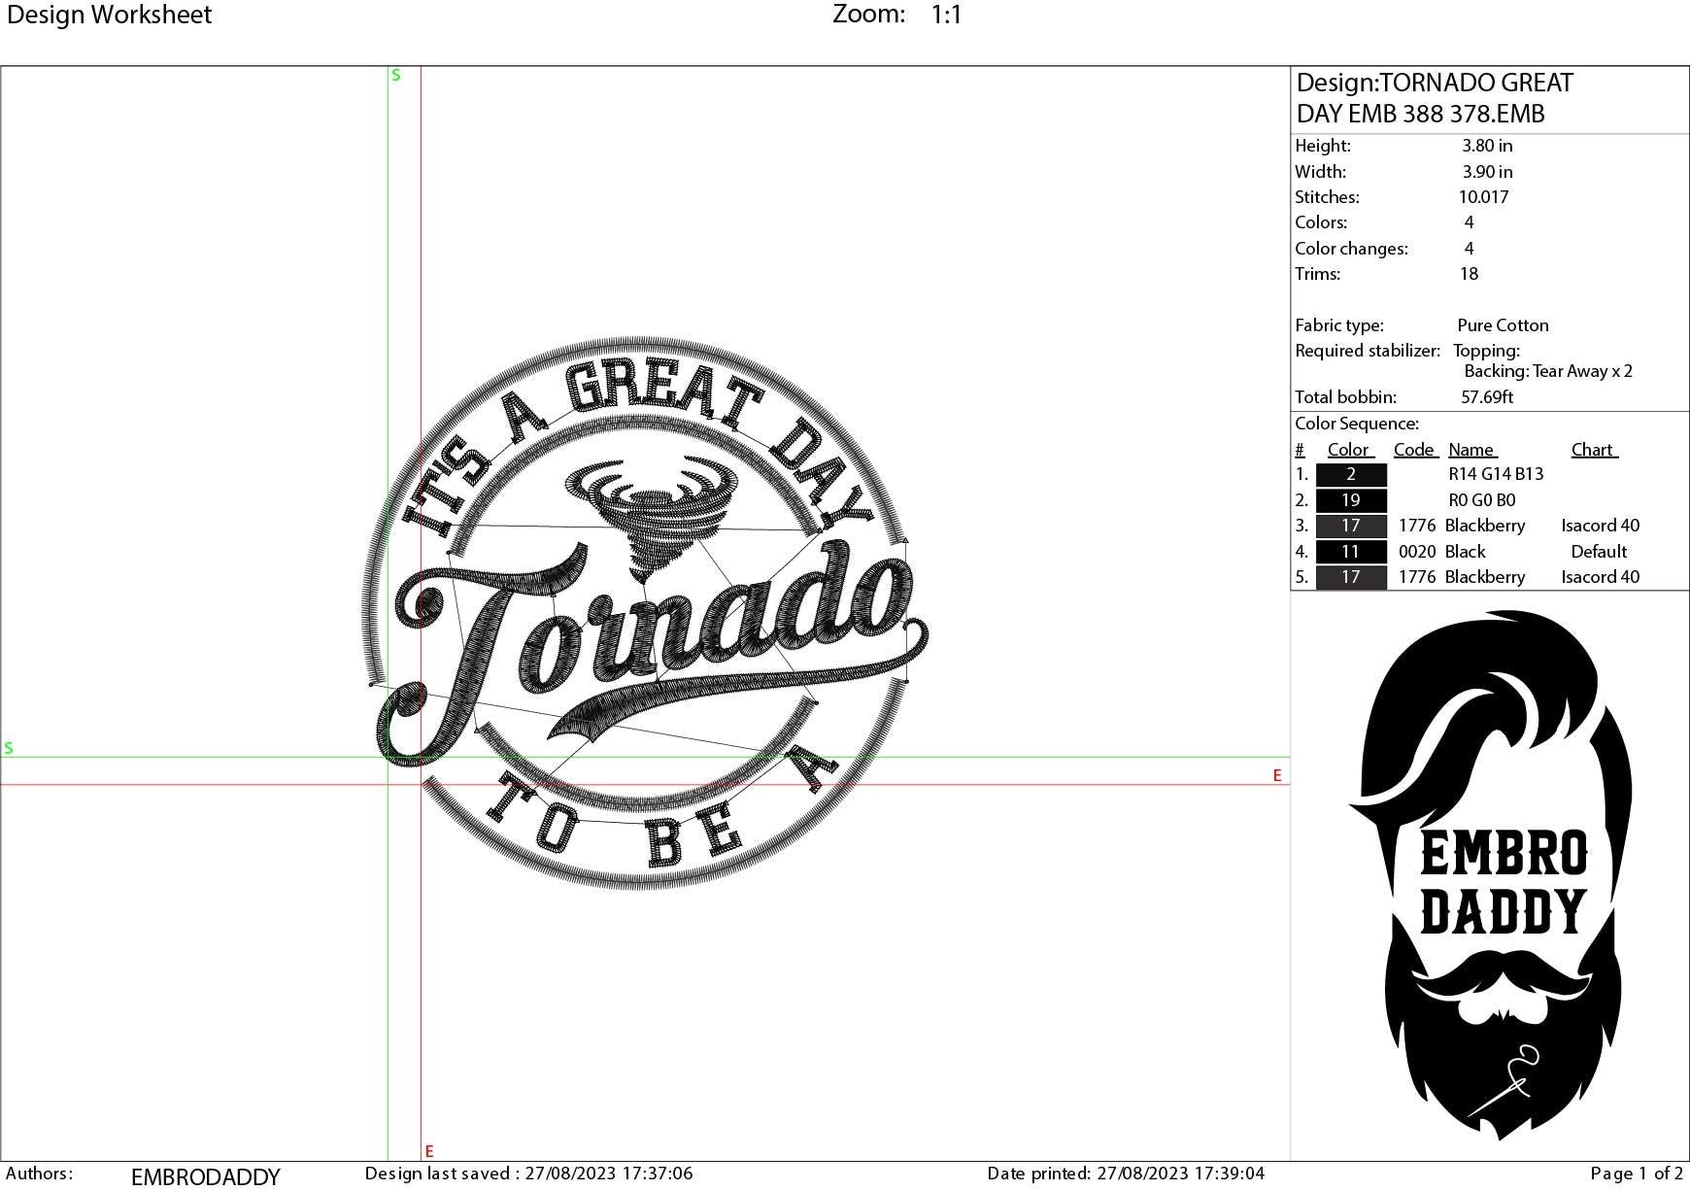Screen dimensions: 1690x1191
Task: Select the Fabric type Pure Cotton entry
Action: coord(1502,324)
